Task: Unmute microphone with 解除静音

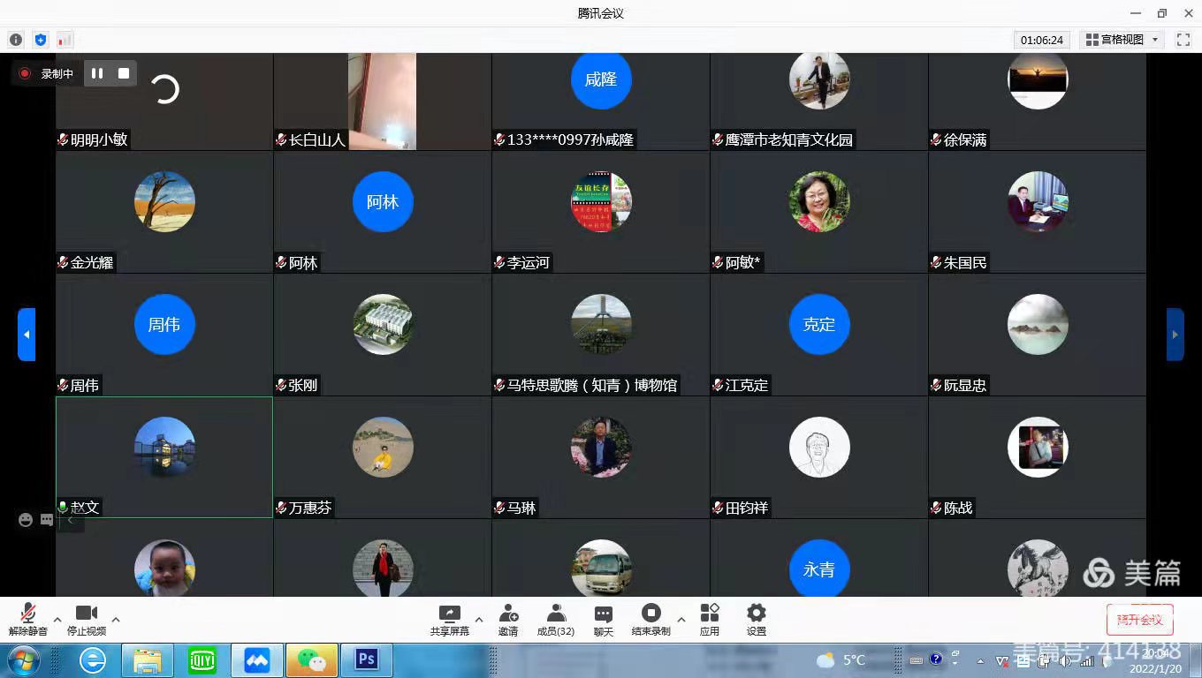Action: tap(27, 619)
